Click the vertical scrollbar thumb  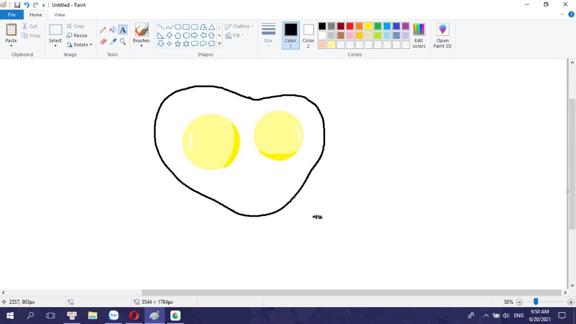pos(572,164)
